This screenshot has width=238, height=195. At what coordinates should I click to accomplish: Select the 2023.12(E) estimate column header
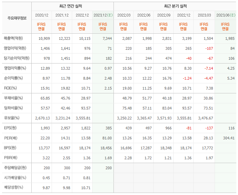click(x=103, y=15)
